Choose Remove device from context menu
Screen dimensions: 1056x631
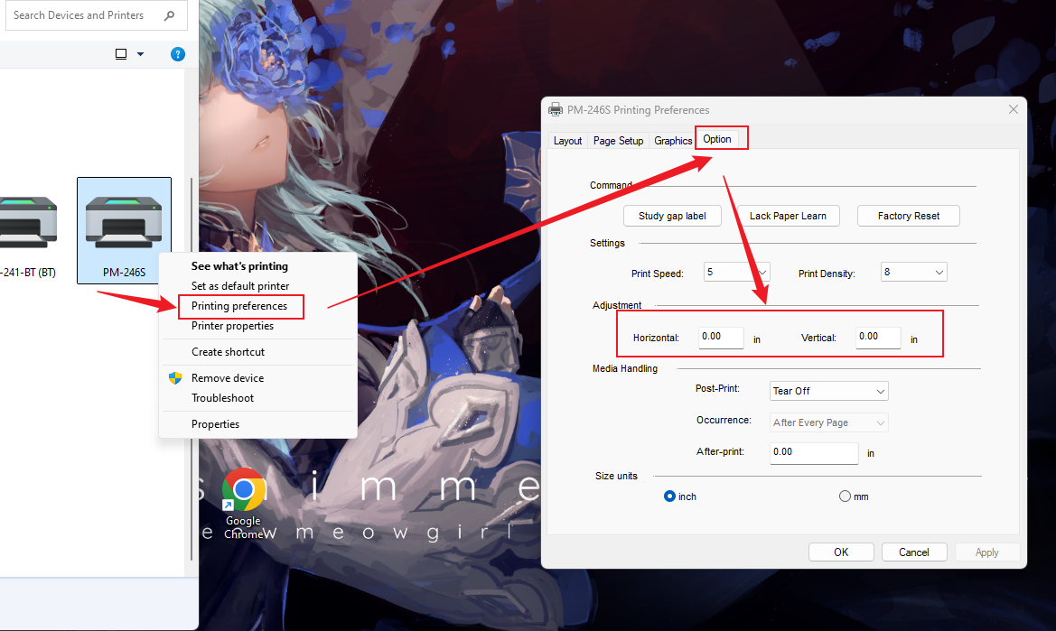[x=228, y=378]
